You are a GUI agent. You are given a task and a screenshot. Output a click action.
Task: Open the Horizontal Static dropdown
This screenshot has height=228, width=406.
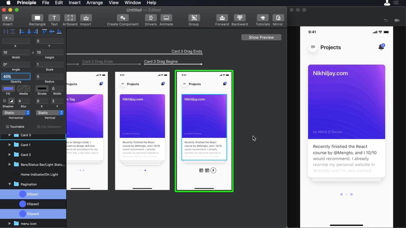(16, 113)
